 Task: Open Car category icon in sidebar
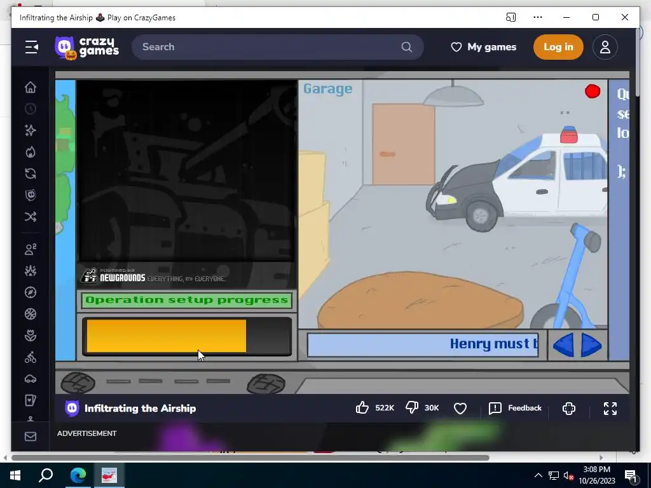pyautogui.click(x=31, y=379)
